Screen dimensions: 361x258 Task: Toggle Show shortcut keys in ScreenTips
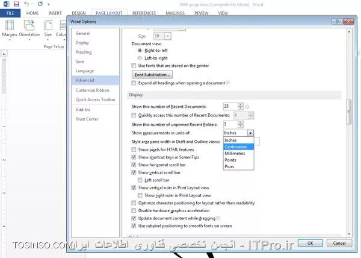pos(134,157)
